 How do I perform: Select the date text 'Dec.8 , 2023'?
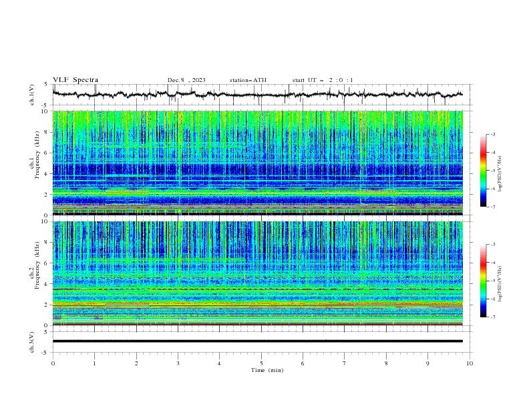click(x=186, y=80)
